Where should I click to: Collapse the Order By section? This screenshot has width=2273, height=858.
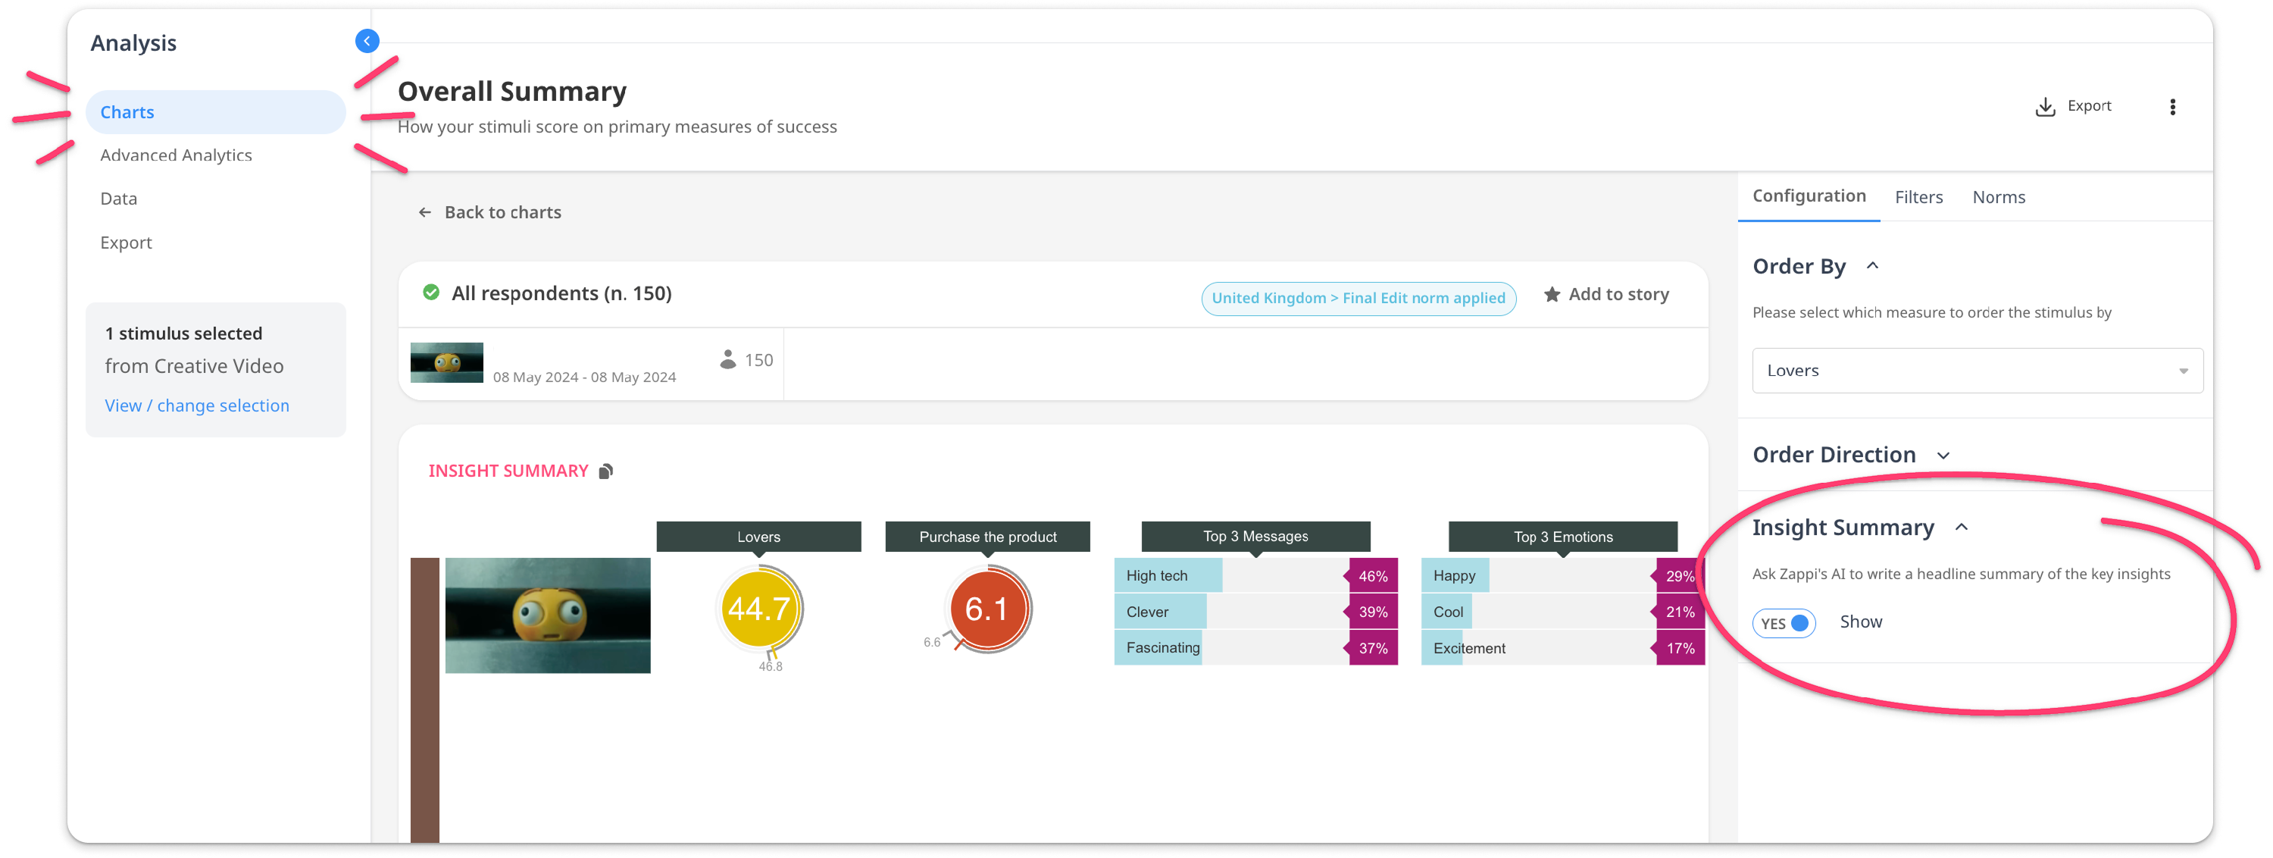point(1872,266)
